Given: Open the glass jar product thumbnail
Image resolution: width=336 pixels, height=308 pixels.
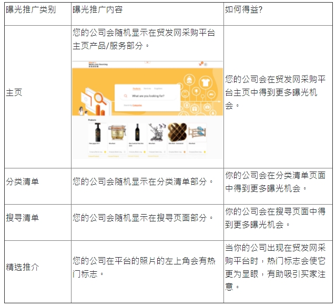Looking at the screenshot, I should (117, 133).
